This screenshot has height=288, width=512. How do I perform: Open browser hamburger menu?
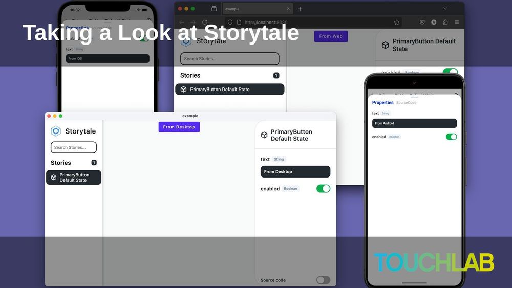point(457,22)
